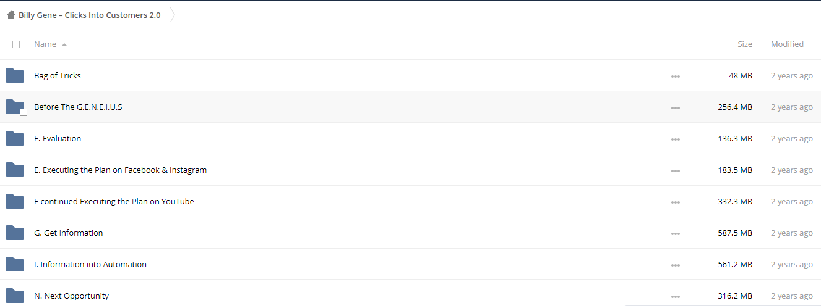
Task: Tick the select-all checkbox in the header
Action: (x=16, y=44)
